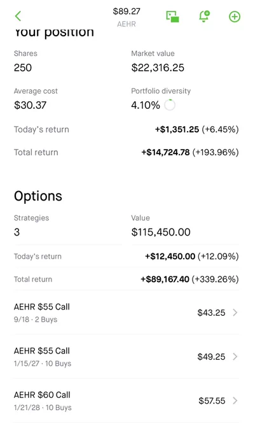This screenshot has height=433, width=253.
Task: Select the $57.55 option price
Action: pyautogui.click(x=212, y=401)
